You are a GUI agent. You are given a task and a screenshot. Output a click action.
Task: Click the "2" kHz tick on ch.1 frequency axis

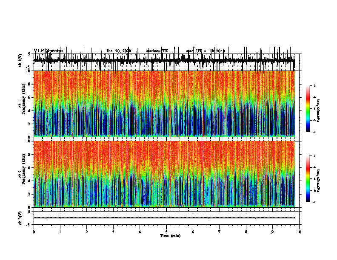[x=30, y=124]
